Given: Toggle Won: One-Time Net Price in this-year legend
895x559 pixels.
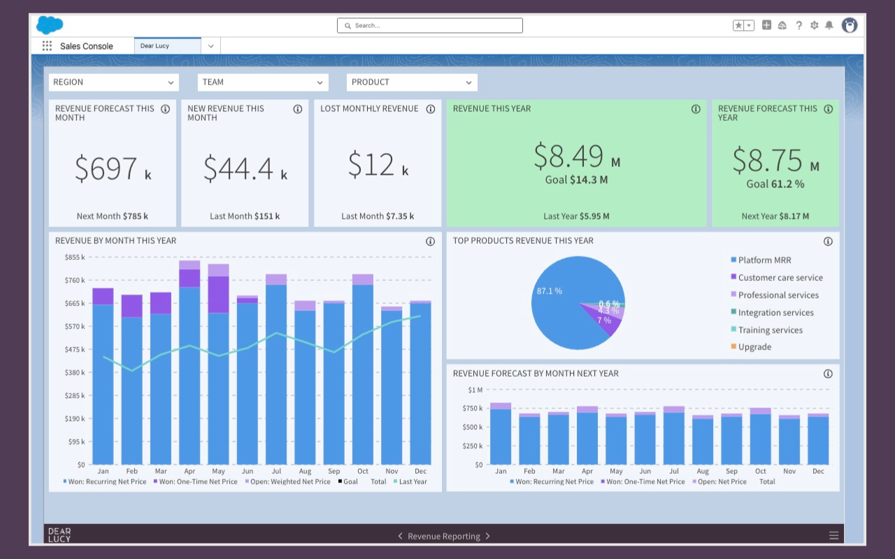Looking at the screenshot, I should coord(196,481).
